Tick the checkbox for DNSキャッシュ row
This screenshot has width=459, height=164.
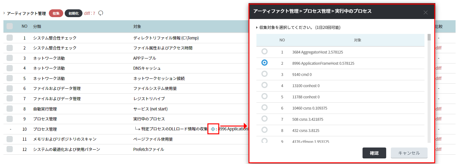tap(10, 68)
